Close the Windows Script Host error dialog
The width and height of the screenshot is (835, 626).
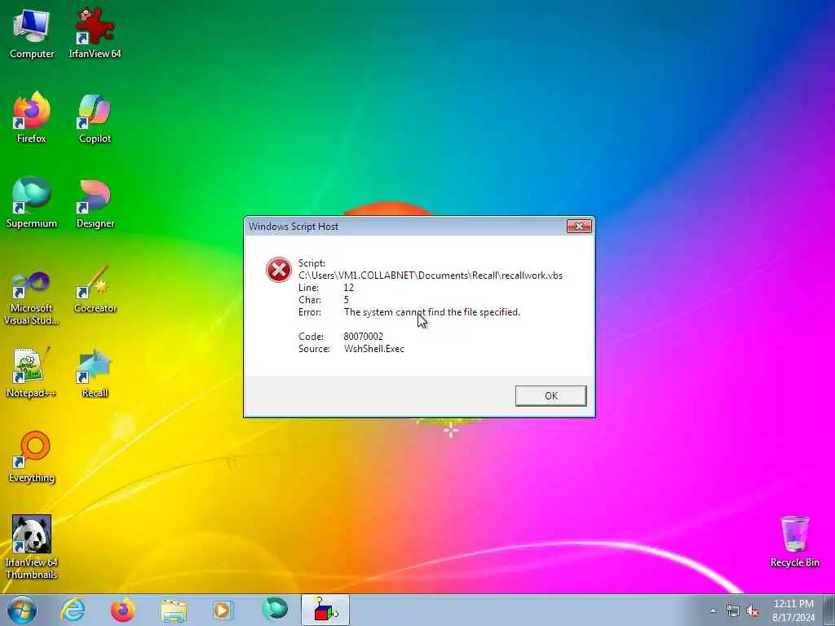click(579, 227)
